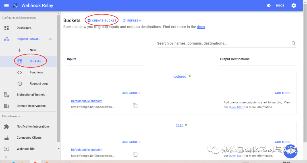Open Bidirectional Tunnels menu item

click(x=31, y=95)
